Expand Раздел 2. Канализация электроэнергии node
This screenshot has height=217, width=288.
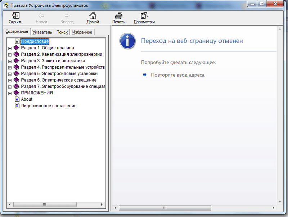click(10, 54)
